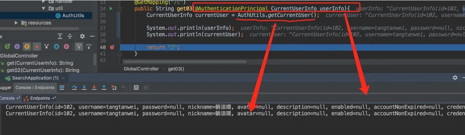465x135 pixels.
Task: Toggle Show Lambdas filter in Structure panel
Action: coord(66,46)
